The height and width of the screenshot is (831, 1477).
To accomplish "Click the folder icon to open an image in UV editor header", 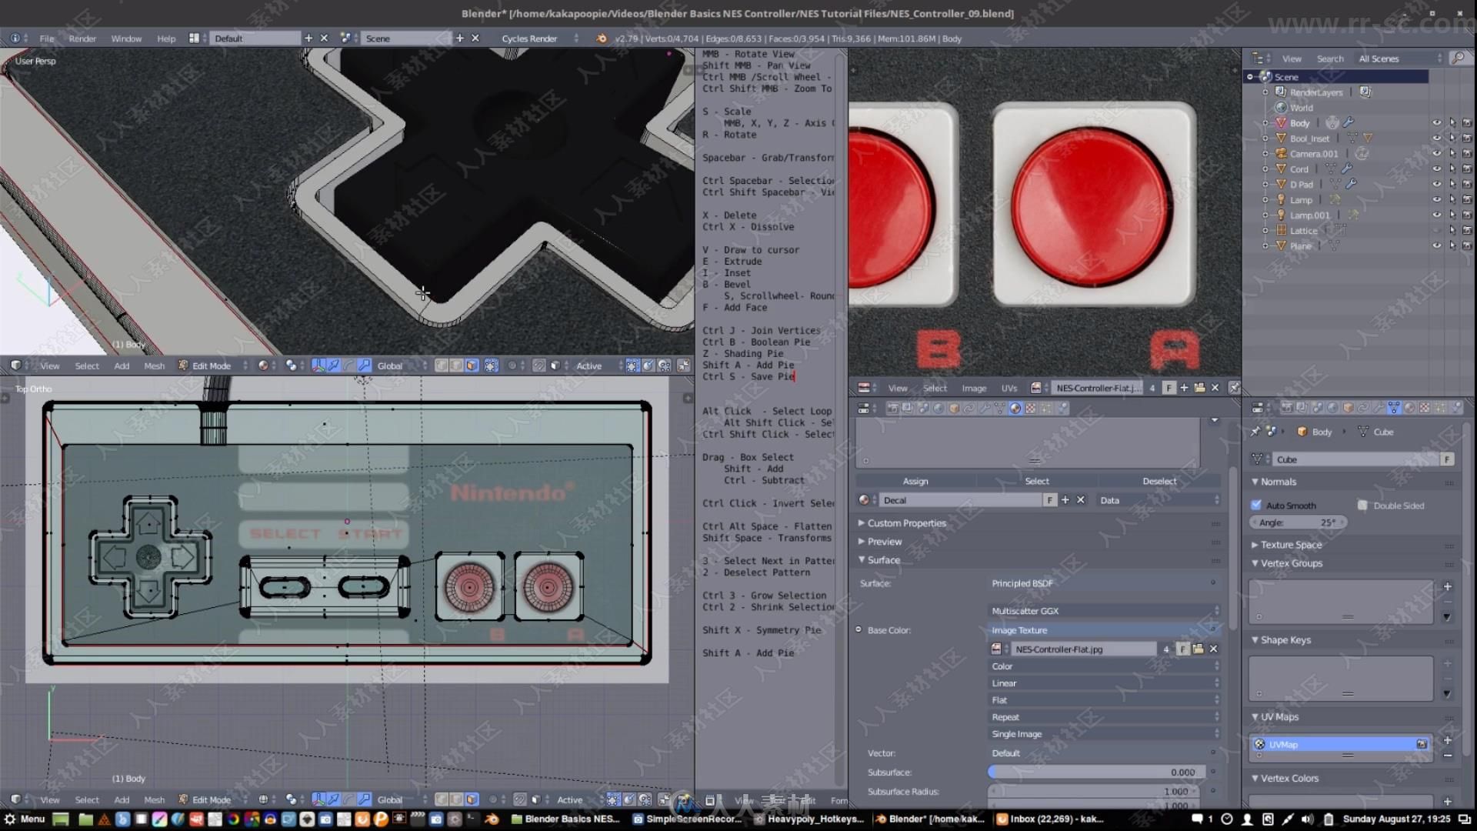I will coord(1199,388).
